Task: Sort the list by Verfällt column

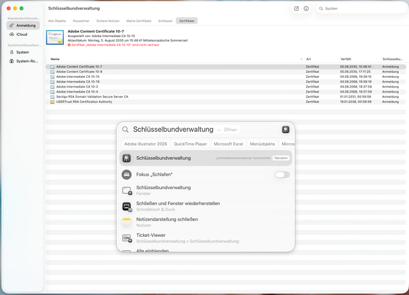Action: (x=346, y=59)
